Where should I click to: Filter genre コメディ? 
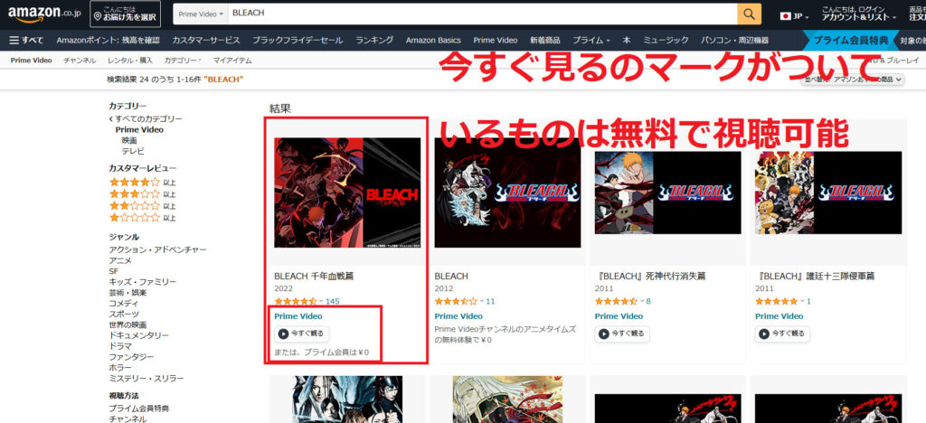tap(123, 303)
